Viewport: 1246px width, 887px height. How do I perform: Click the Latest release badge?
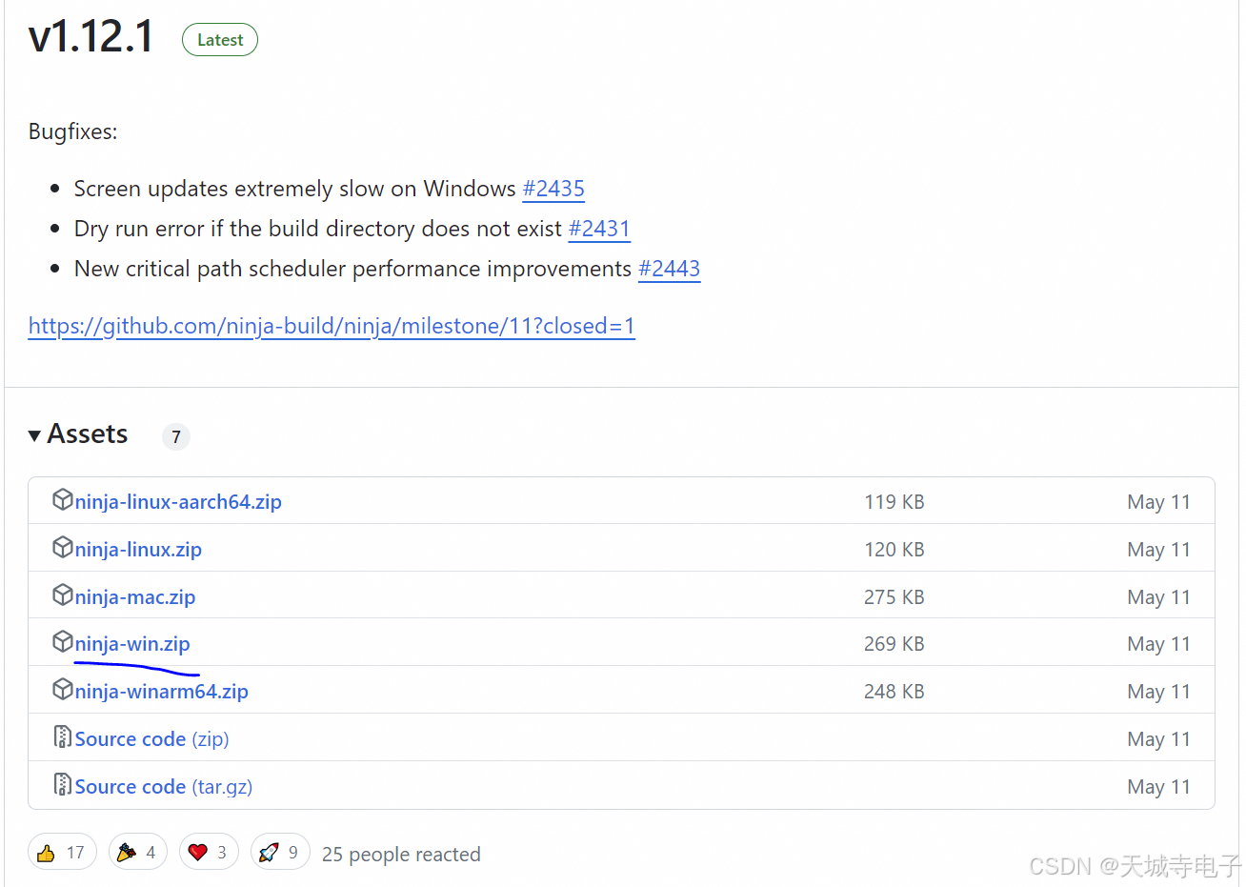[x=220, y=40]
